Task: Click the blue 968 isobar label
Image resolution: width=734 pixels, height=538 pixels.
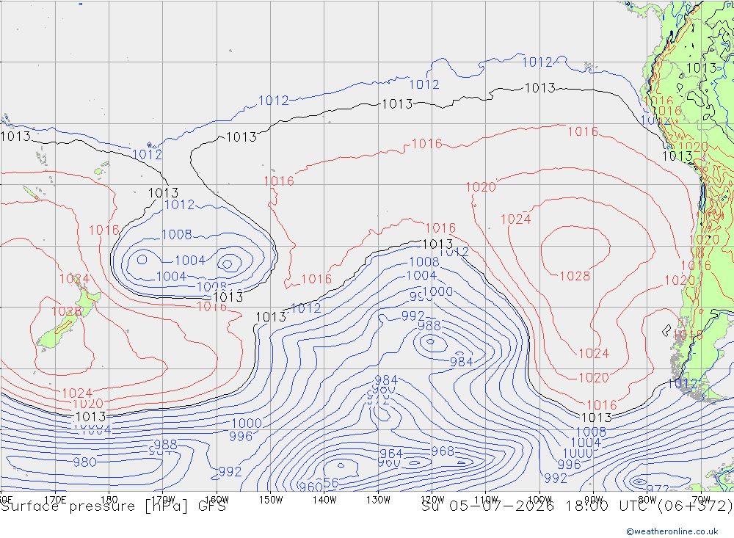Action: click(443, 451)
